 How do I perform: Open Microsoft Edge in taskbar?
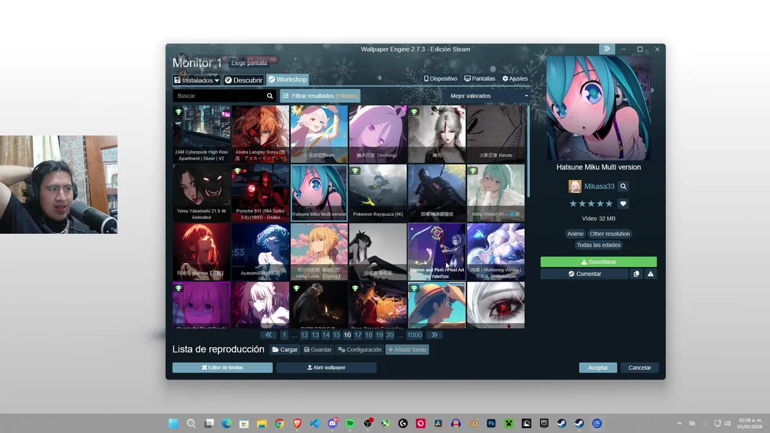(226, 423)
